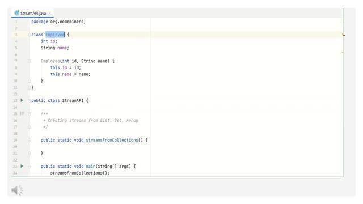Click the highlighted Employee class name
363x204 pixels.
55,35
